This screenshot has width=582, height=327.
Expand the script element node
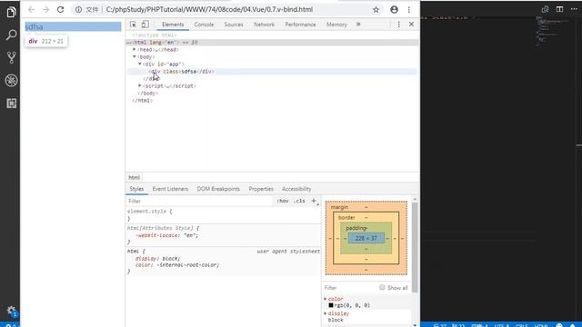click(140, 85)
